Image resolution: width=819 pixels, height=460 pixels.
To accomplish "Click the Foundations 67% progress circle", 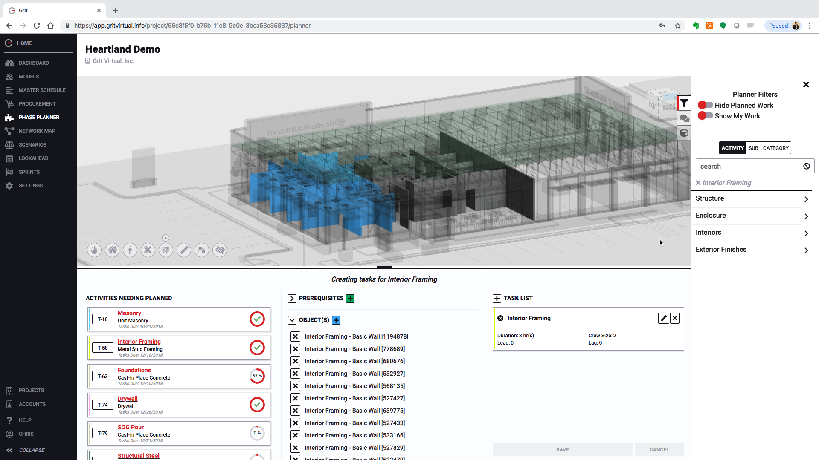I will click(x=257, y=376).
